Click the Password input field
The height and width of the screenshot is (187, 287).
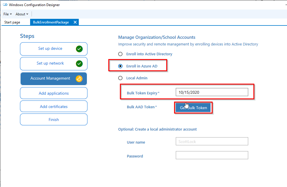click(x=212, y=155)
